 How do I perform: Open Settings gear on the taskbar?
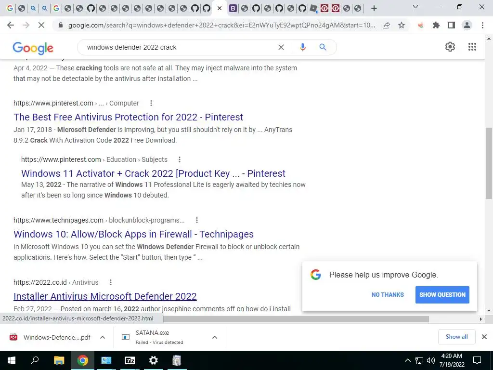click(x=154, y=360)
